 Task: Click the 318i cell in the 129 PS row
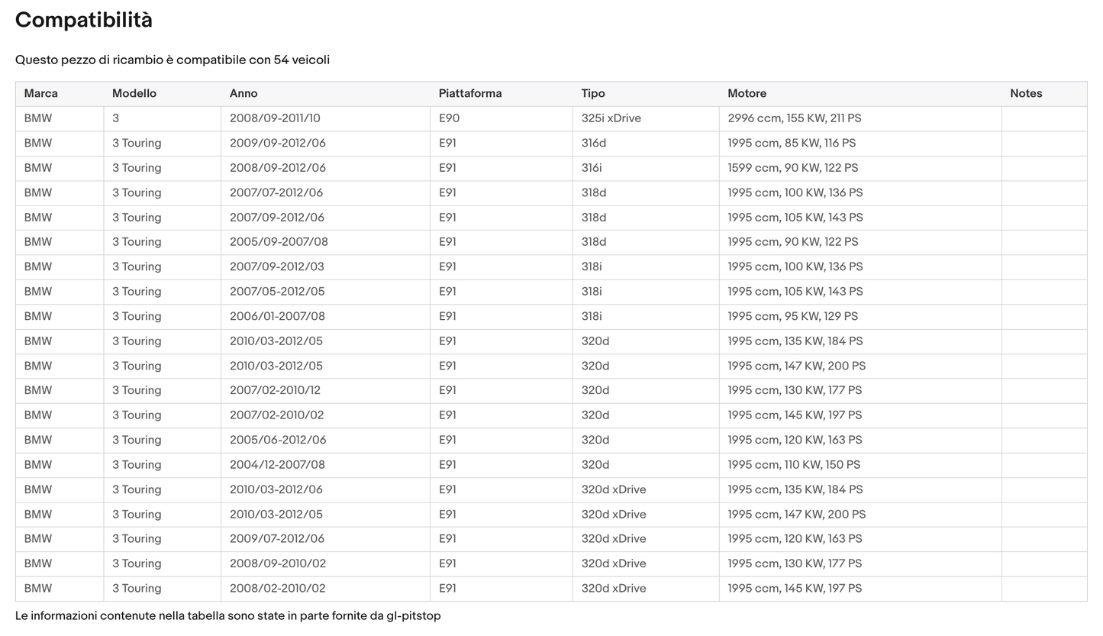tap(646, 317)
